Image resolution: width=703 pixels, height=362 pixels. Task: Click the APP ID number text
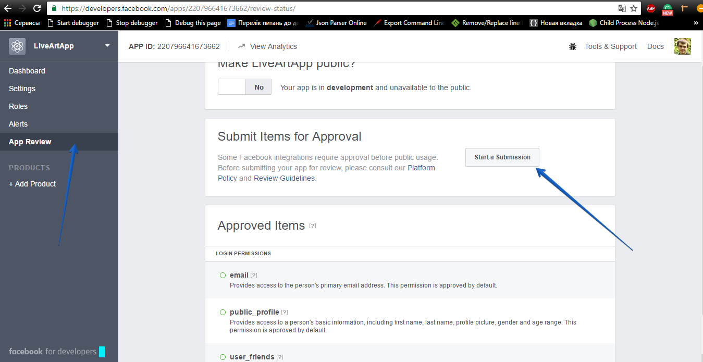(x=189, y=46)
